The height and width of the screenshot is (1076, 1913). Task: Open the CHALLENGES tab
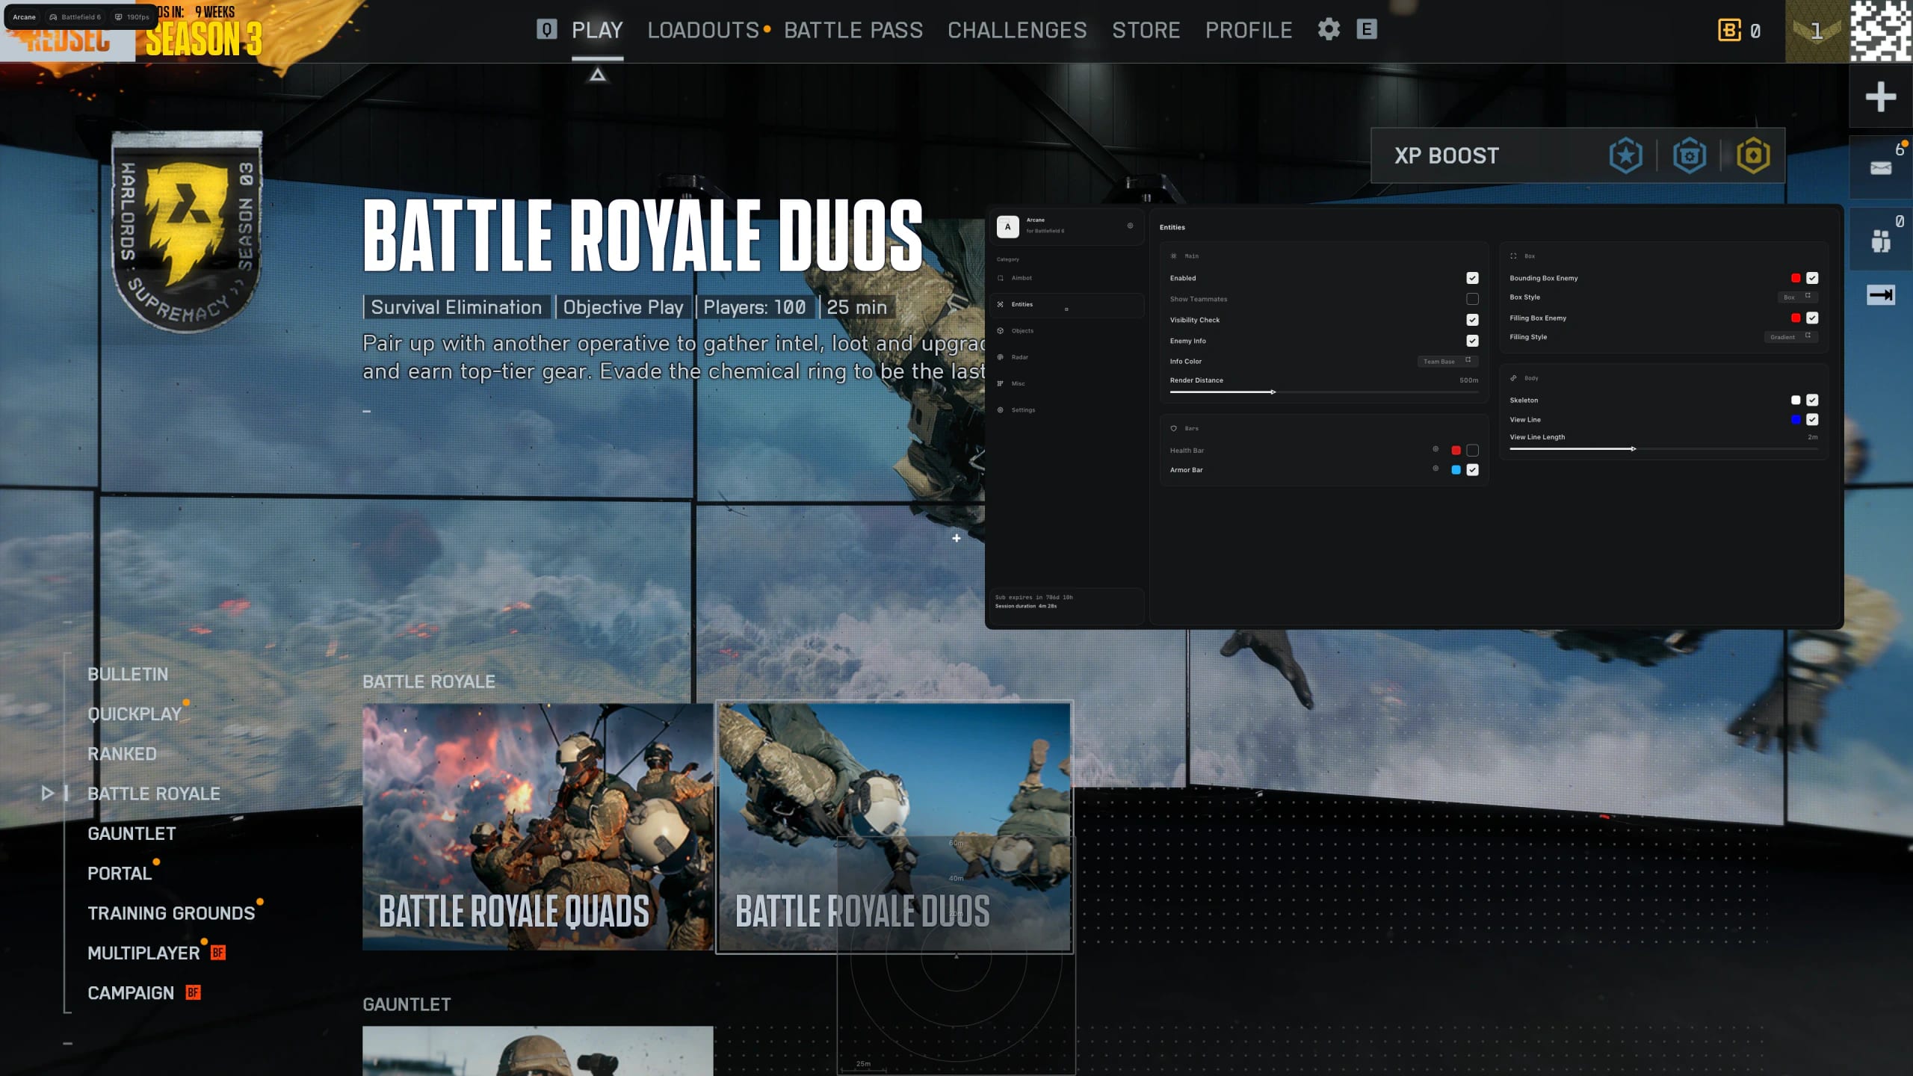click(x=1017, y=30)
